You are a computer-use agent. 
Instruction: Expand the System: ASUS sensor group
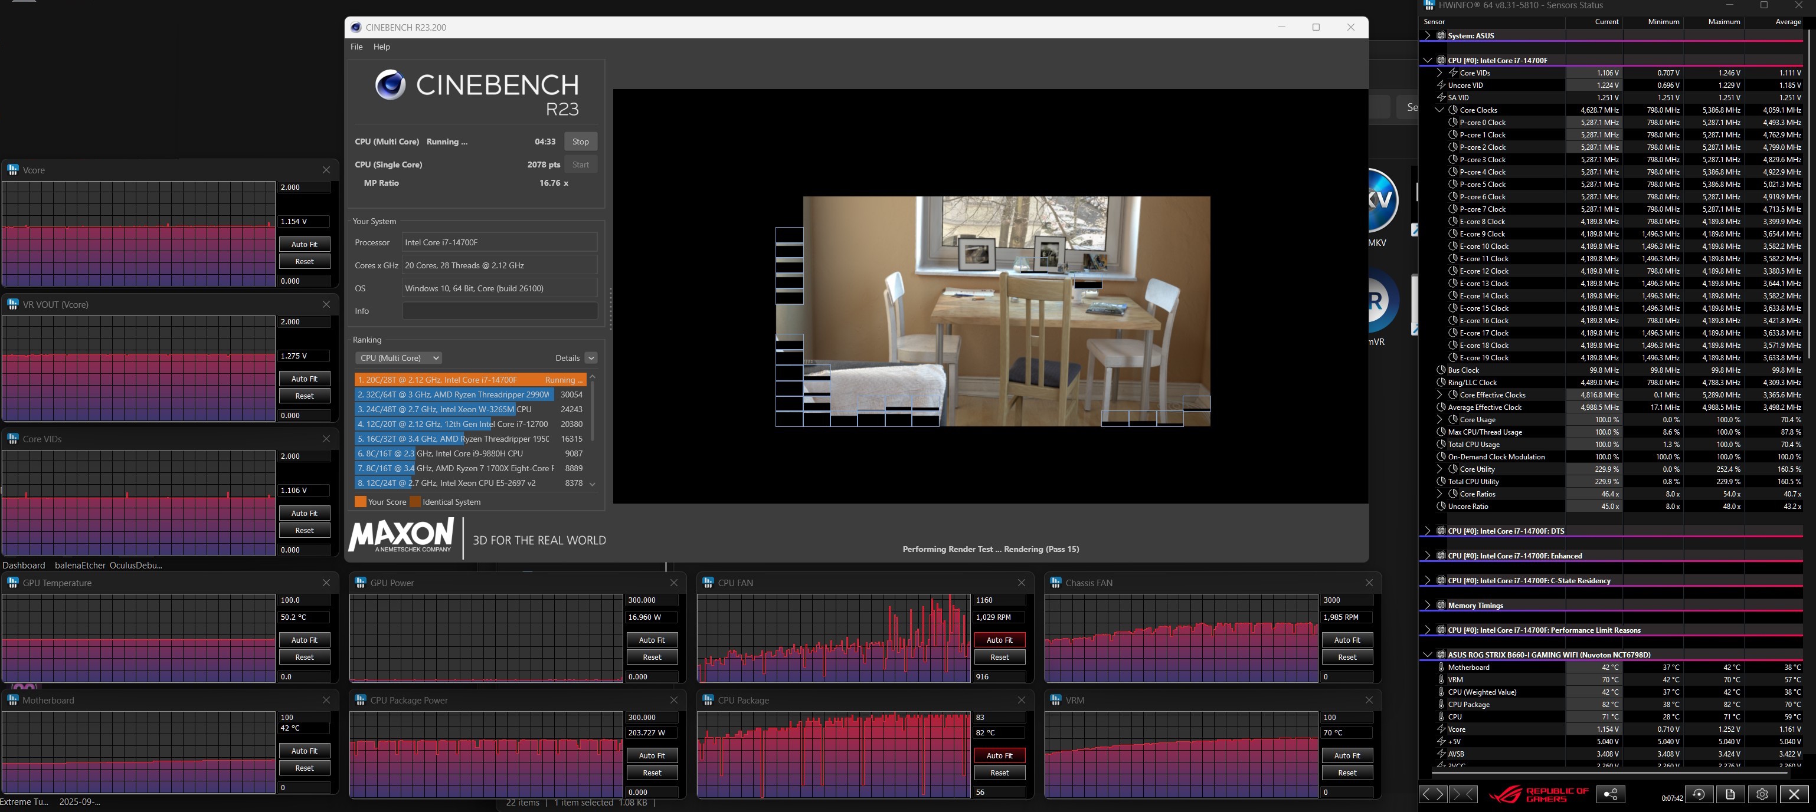click(1428, 36)
